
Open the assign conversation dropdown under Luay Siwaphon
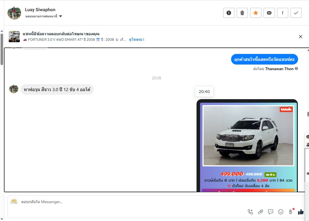(x=43, y=16)
